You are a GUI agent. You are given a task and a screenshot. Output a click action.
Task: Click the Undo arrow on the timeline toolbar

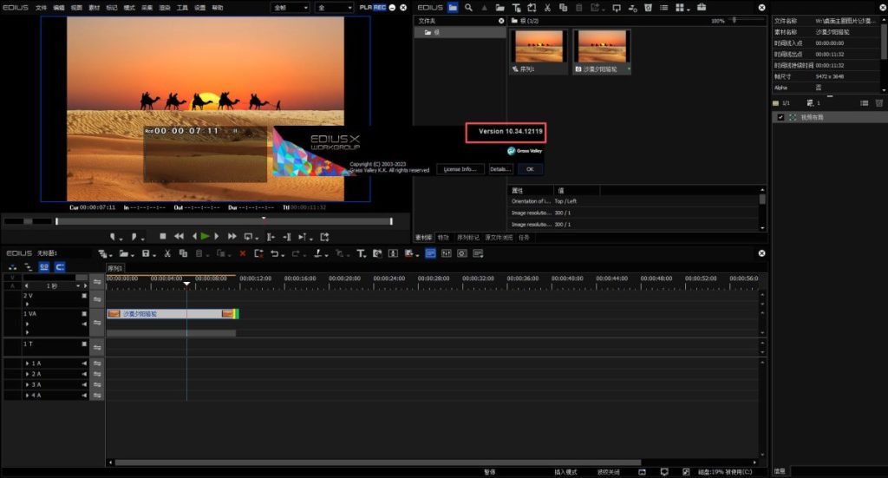pyautogui.click(x=274, y=253)
